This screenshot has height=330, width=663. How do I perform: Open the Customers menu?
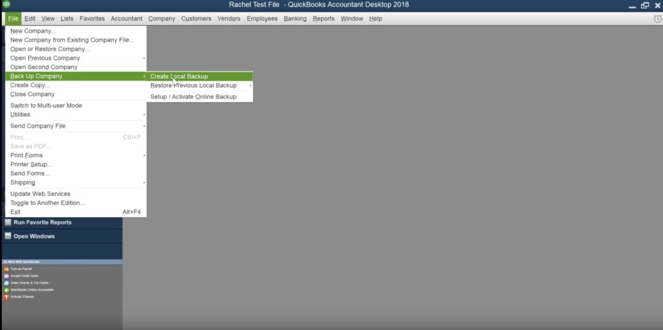196,19
